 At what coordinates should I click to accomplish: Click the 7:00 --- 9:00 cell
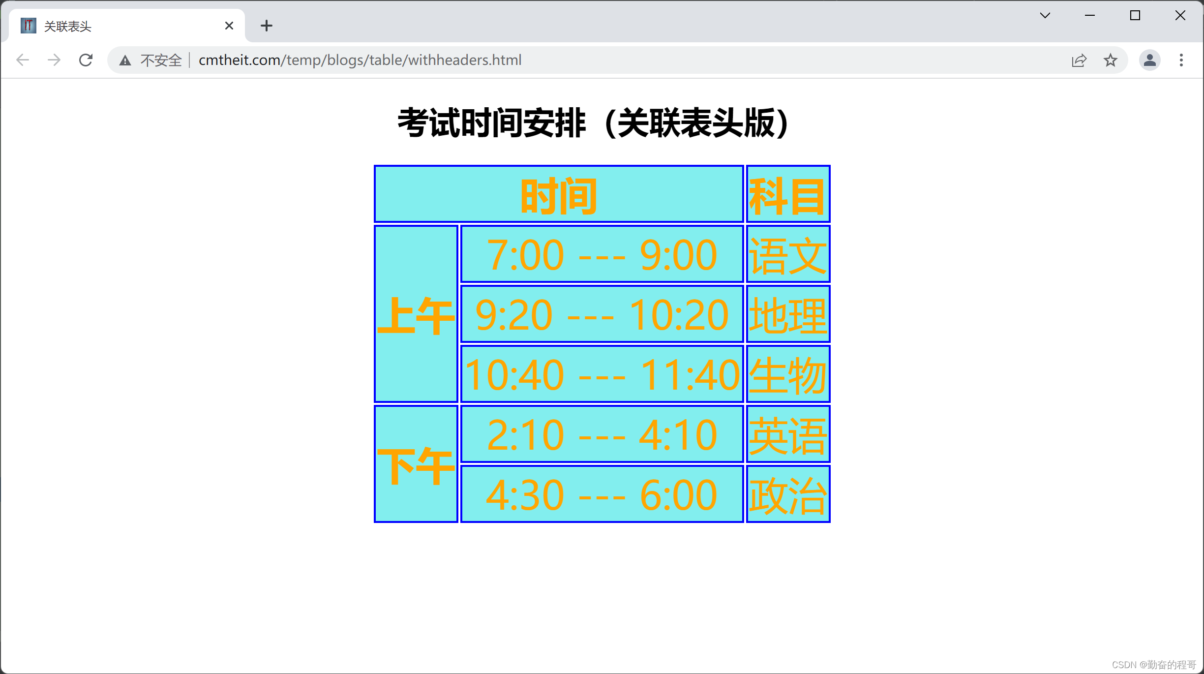coord(602,254)
